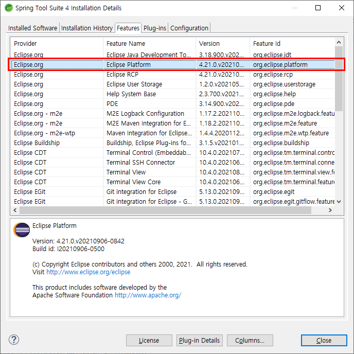
Task: Select Maven Integration for Eclipse m2e-wtp row
Action: pos(173,133)
